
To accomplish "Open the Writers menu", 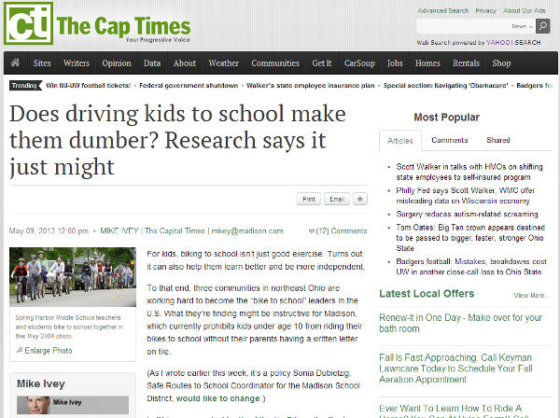I will tap(77, 63).
